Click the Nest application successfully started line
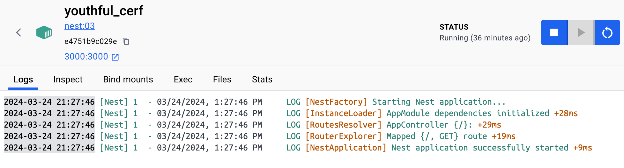 pyautogui.click(x=298, y=148)
